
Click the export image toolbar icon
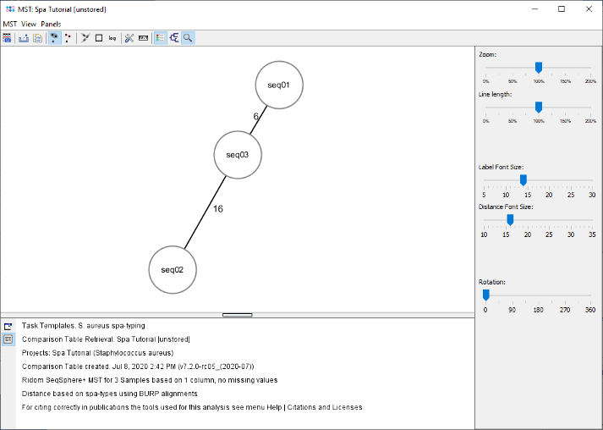[x=24, y=38]
